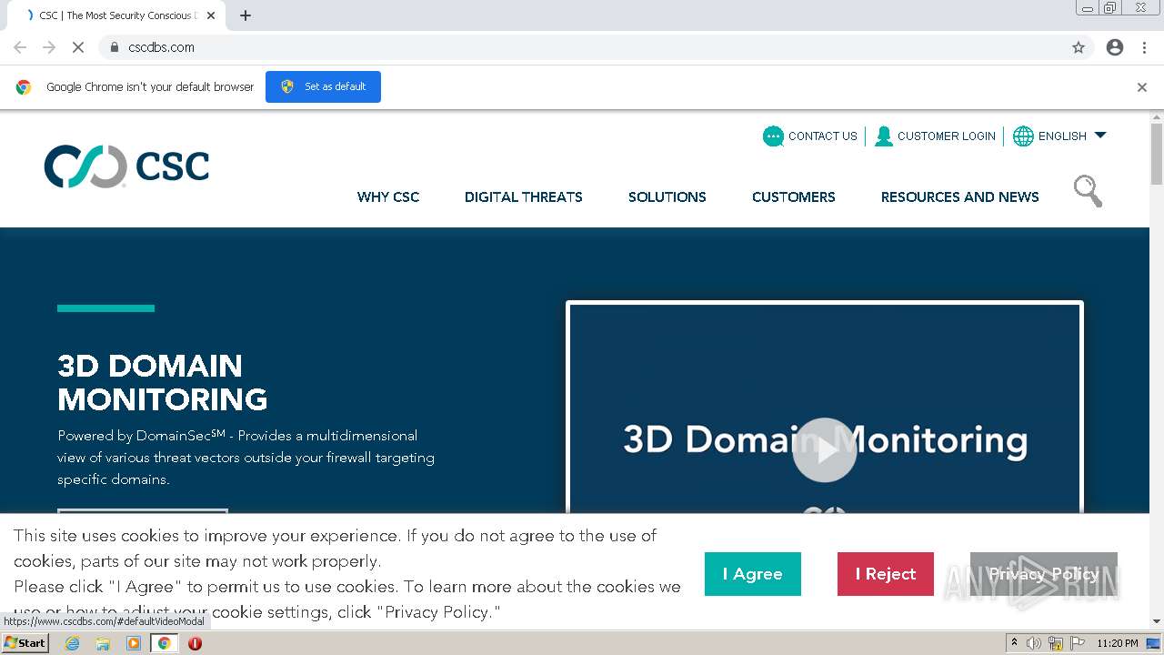Open the Action Center flag icon
The height and width of the screenshot is (655, 1164).
[x=1078, y=643]
